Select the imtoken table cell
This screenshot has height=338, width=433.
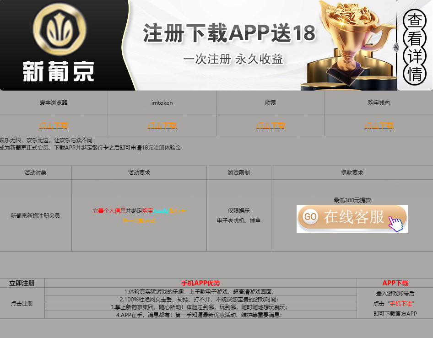pyautogui.click(x=162, y=102)
